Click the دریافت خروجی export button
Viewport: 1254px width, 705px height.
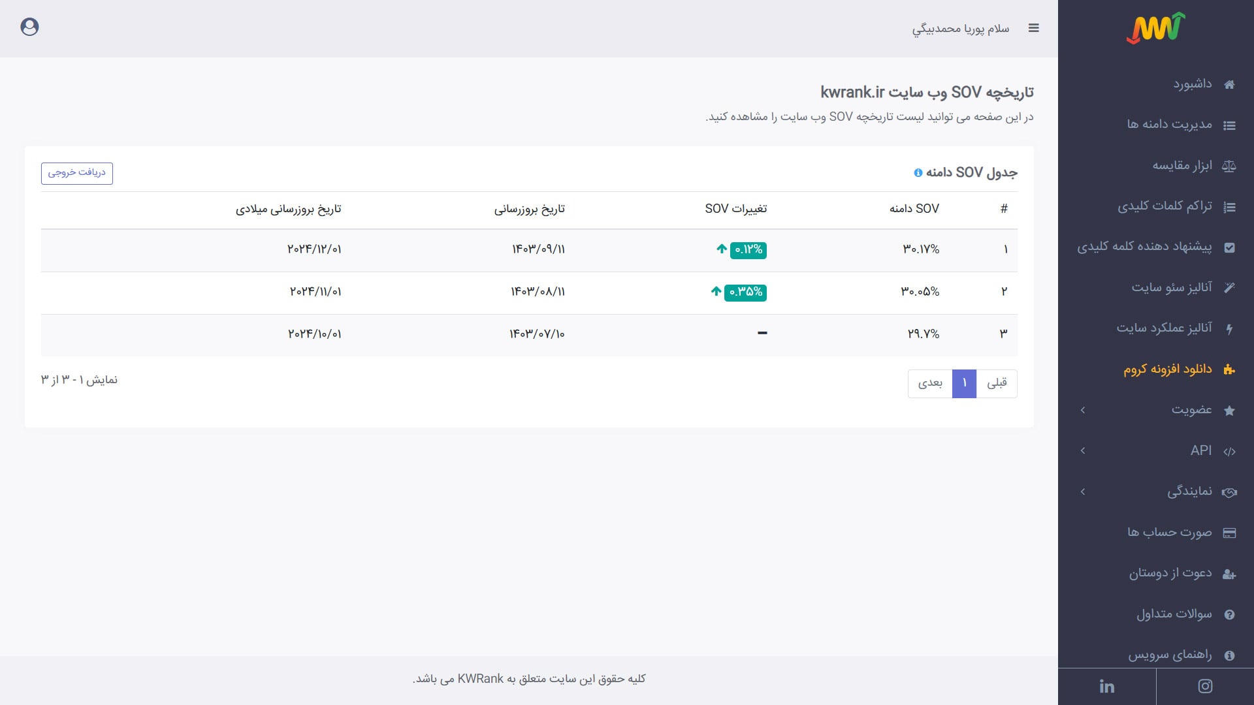coord(77,173)
